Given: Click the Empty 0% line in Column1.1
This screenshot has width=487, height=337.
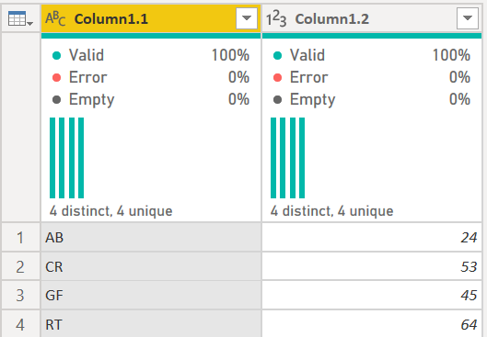Looking at the screenshot, I should (x=151, y=99).
